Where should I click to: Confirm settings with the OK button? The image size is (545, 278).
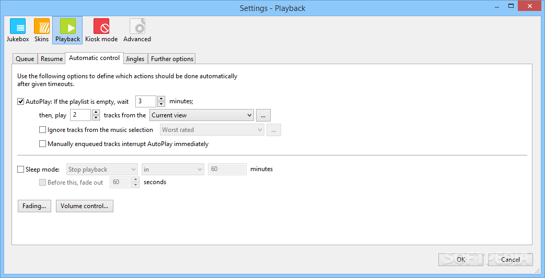[x=461, y=259]
